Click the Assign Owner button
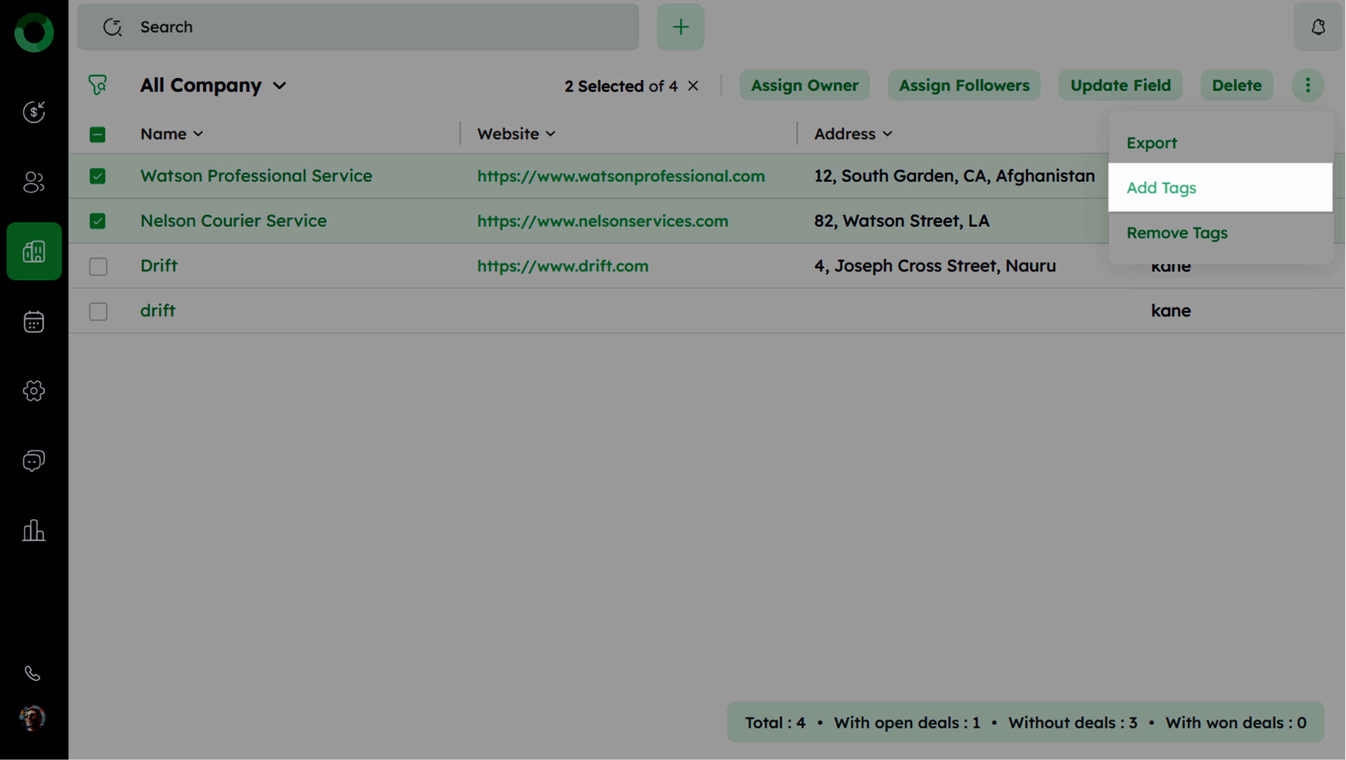Image resolution: width=1346 pixels, height=760 pixels. (804, 85)
